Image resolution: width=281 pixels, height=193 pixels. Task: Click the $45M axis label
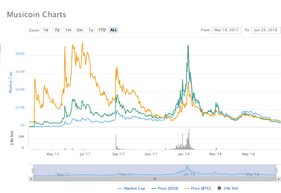(x=20, y=72)
